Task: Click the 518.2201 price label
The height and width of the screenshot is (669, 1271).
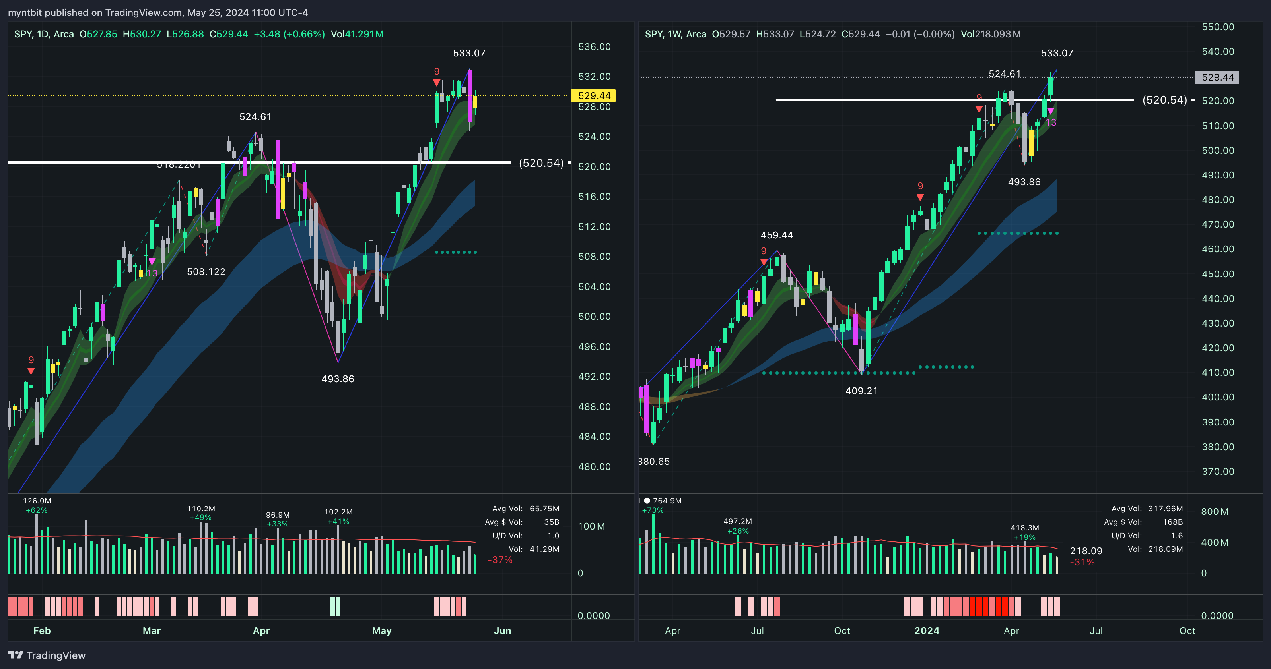Action: 179,164
